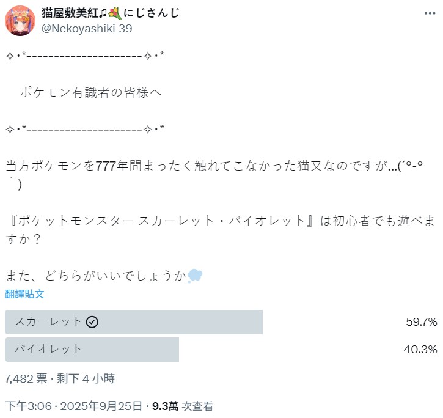443x418 pixels.
Task: Click the 59.7% poll result
Action: [421, 322]
